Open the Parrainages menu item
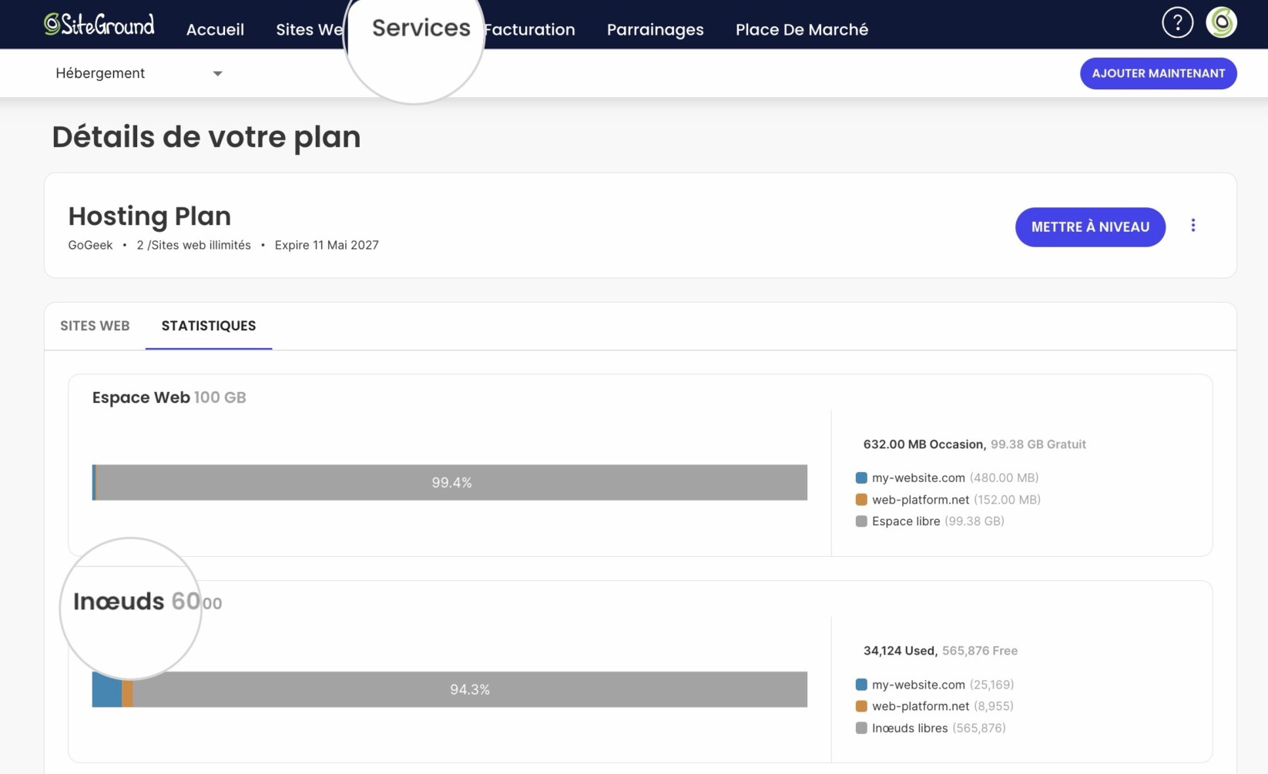1268x774 pixels. point(656,29)
